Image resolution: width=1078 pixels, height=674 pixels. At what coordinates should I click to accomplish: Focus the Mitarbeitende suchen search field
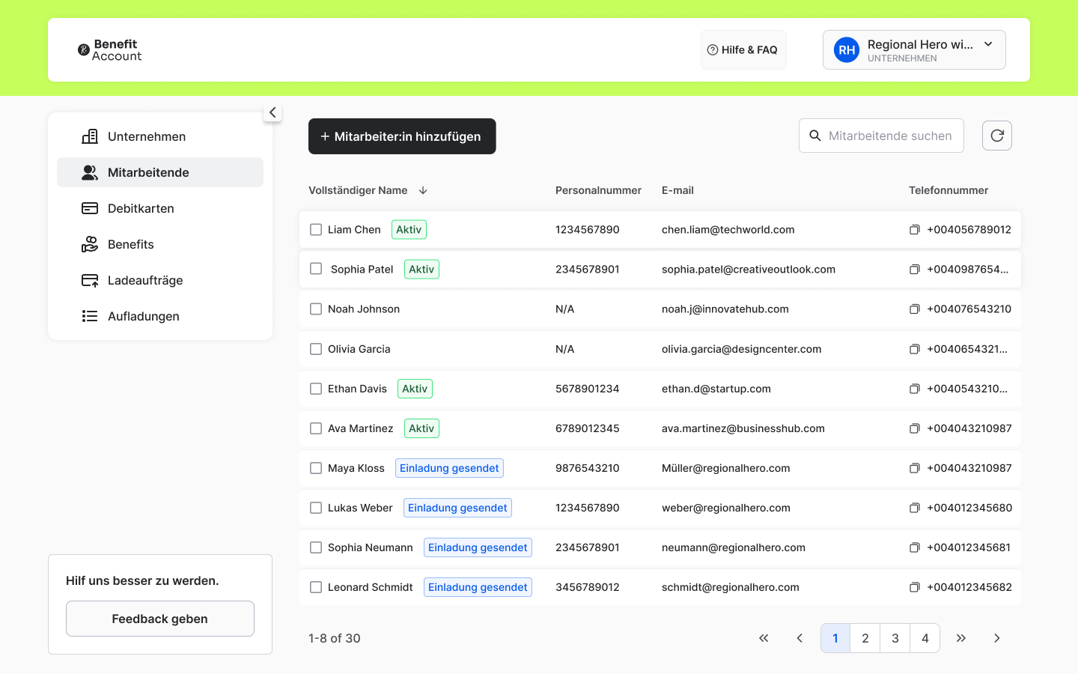point(881,136)
